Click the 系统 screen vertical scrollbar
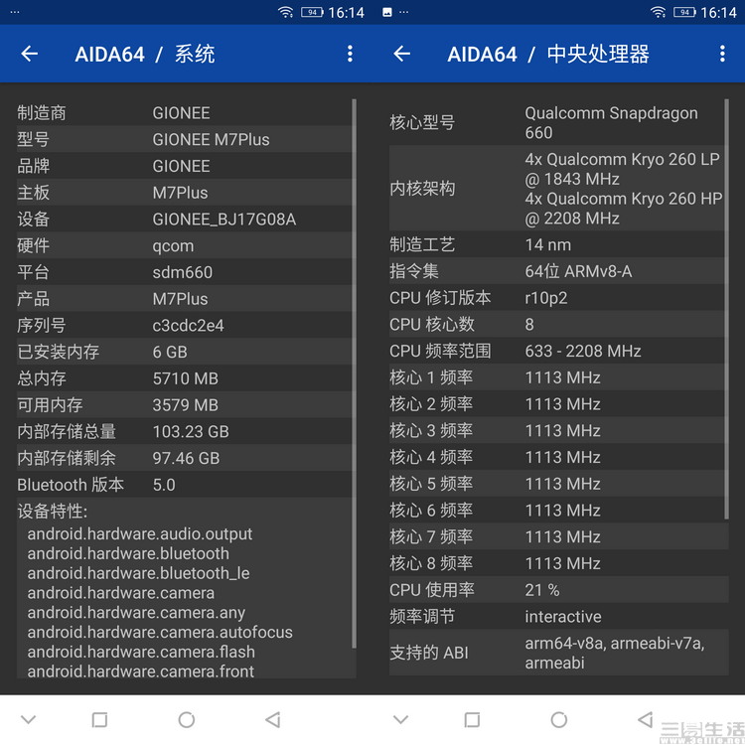 pyautogui.click(x=354, y=373)
